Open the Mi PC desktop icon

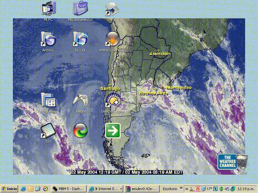[48, 9]
